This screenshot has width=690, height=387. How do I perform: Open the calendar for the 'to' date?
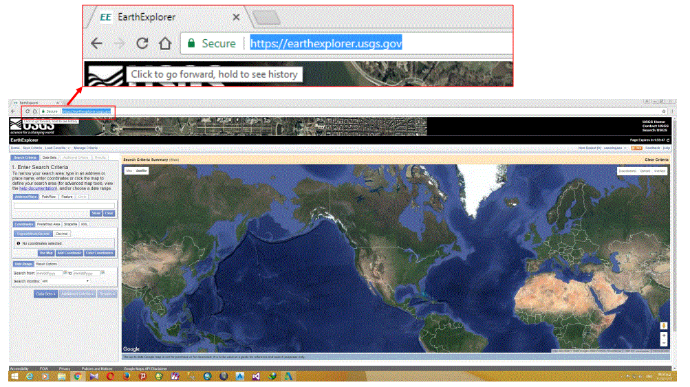tap(103, 273)
